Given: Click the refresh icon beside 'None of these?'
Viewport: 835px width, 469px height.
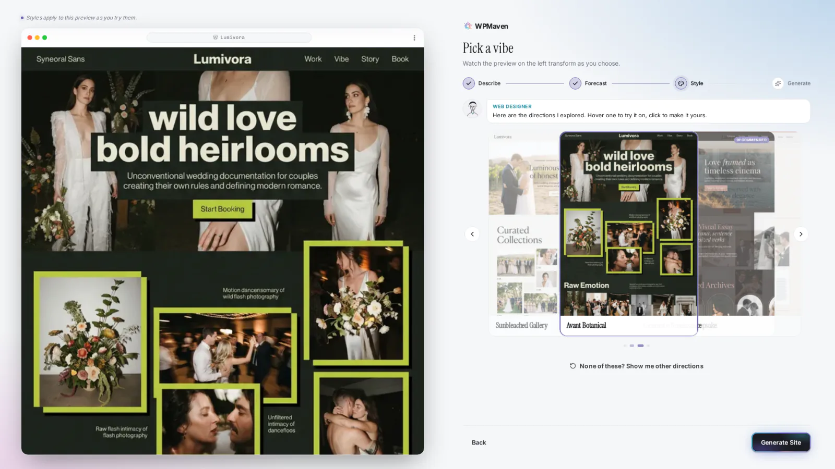Looking at the screenshot, I should pyautogui.click(x=573, y=366).
